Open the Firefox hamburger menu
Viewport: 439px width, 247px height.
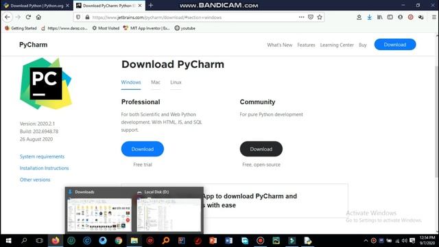(x=434, y=17)
